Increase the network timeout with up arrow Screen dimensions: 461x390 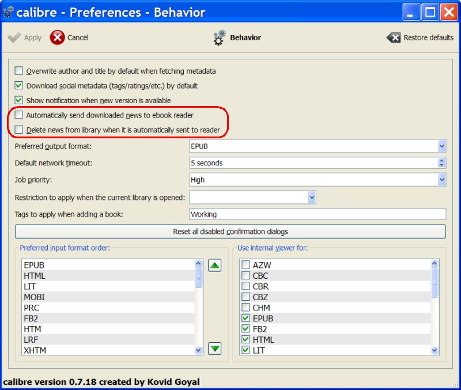point(441,160)
